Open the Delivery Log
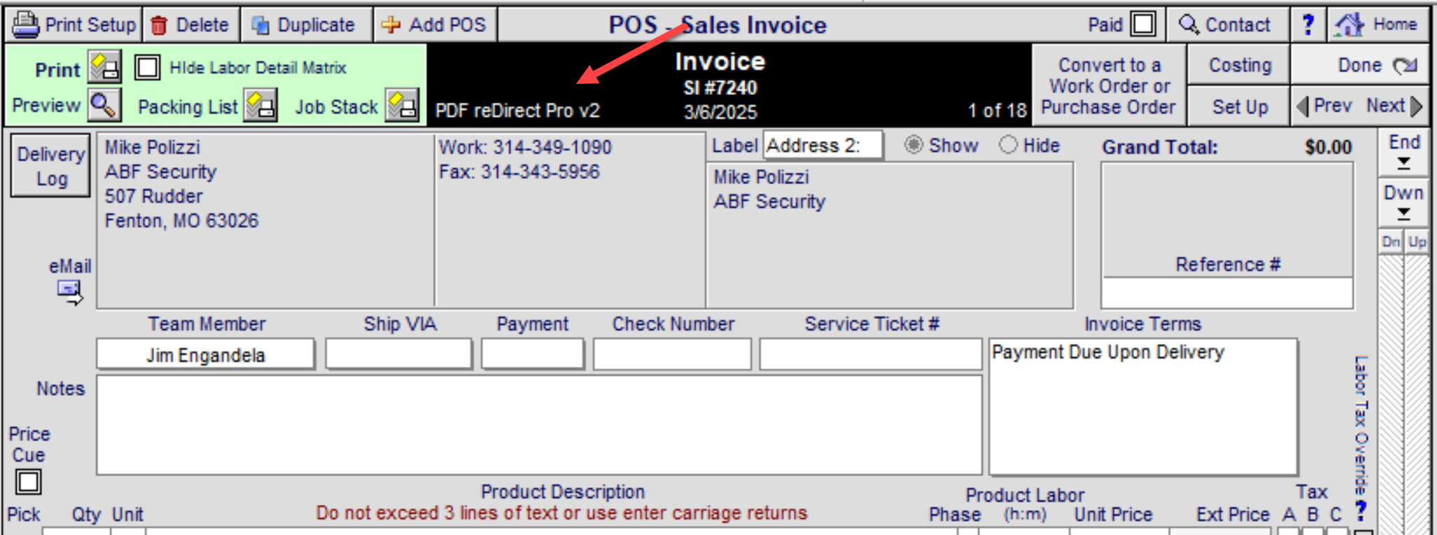This screenshot has height=535, width=1437. 51,166
